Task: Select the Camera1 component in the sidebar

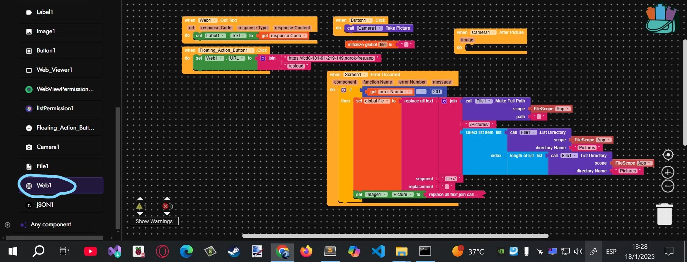Action: [61, 147]
